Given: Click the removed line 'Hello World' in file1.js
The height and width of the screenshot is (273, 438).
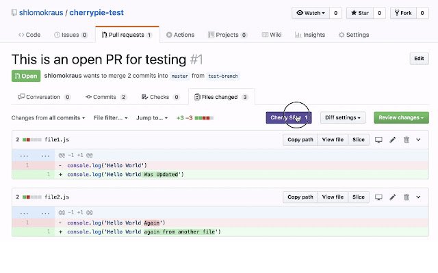Looking at the screenshot, I should 220,165.
